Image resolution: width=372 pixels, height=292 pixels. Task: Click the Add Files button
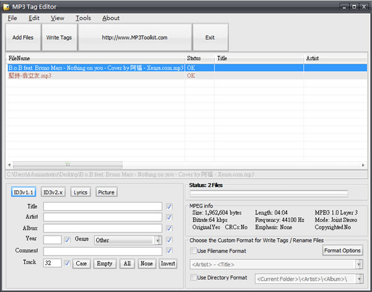[23, 37]
